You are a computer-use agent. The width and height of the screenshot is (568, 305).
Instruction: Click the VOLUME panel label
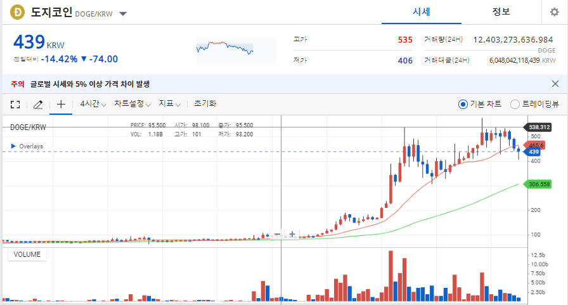[27, 254]
